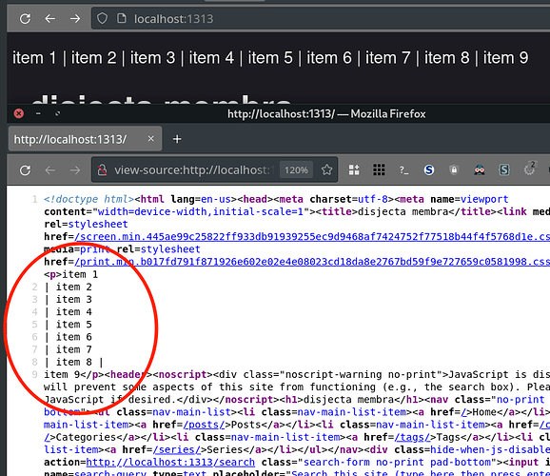
Task: Maximize the view-source Firefox window
Action: 57,113
